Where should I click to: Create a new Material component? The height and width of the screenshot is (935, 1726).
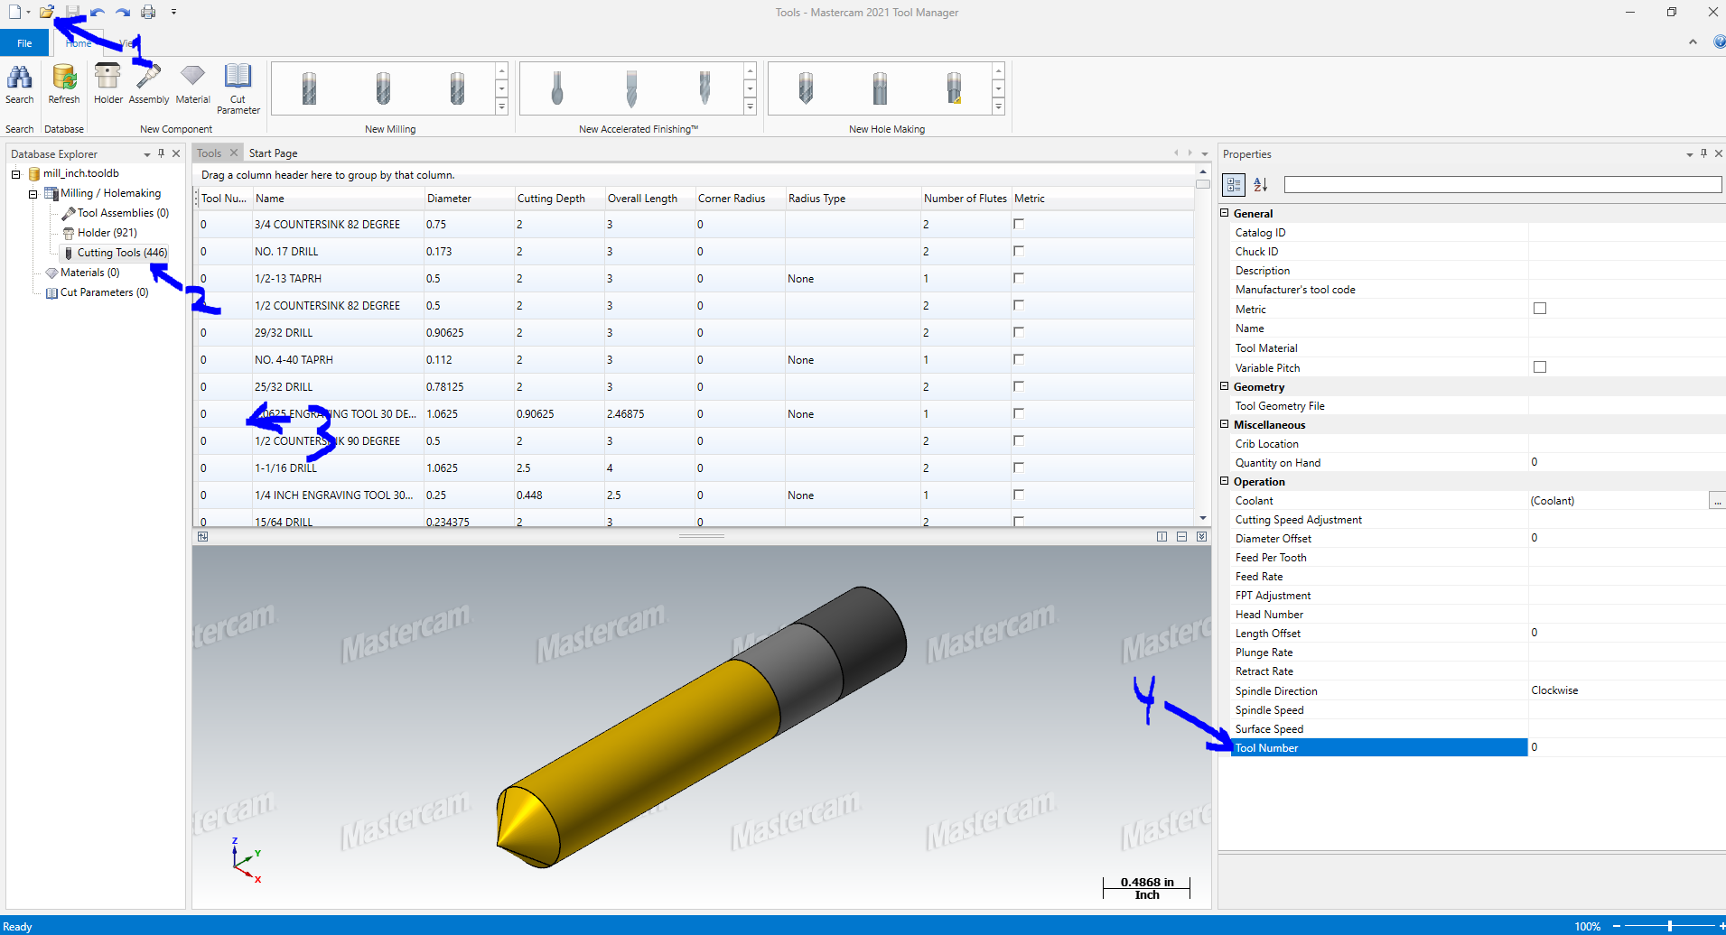click(x=192, y=84)
